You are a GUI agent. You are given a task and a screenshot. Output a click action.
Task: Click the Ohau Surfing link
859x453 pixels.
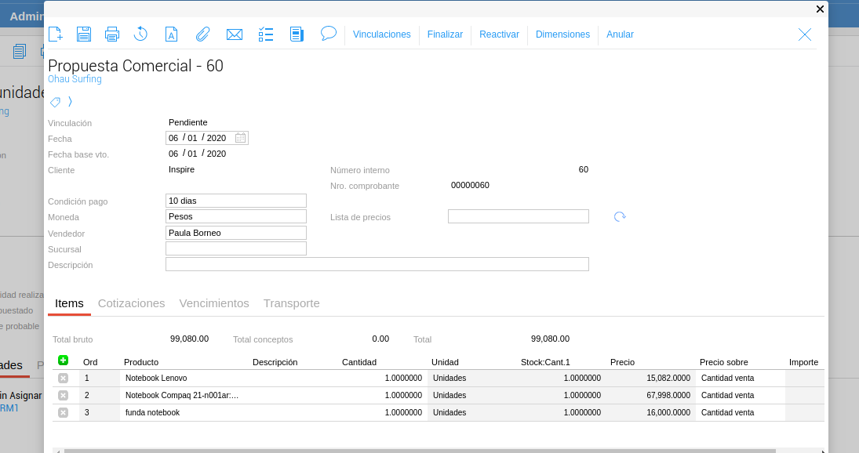tap(75, 79)
